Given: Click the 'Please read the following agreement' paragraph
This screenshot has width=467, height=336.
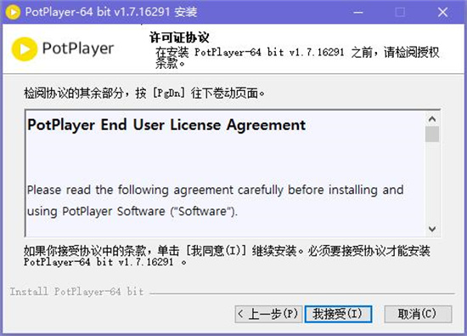Looking at the screenshot, I should tap(216, 201).
